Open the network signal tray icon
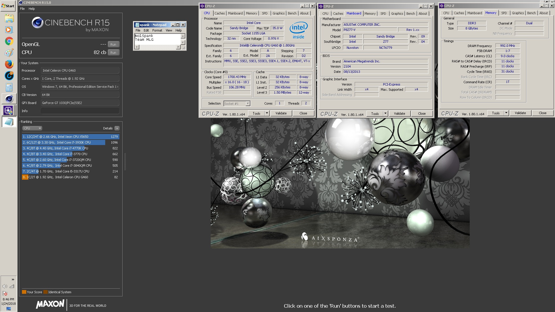 click(12, 286)
